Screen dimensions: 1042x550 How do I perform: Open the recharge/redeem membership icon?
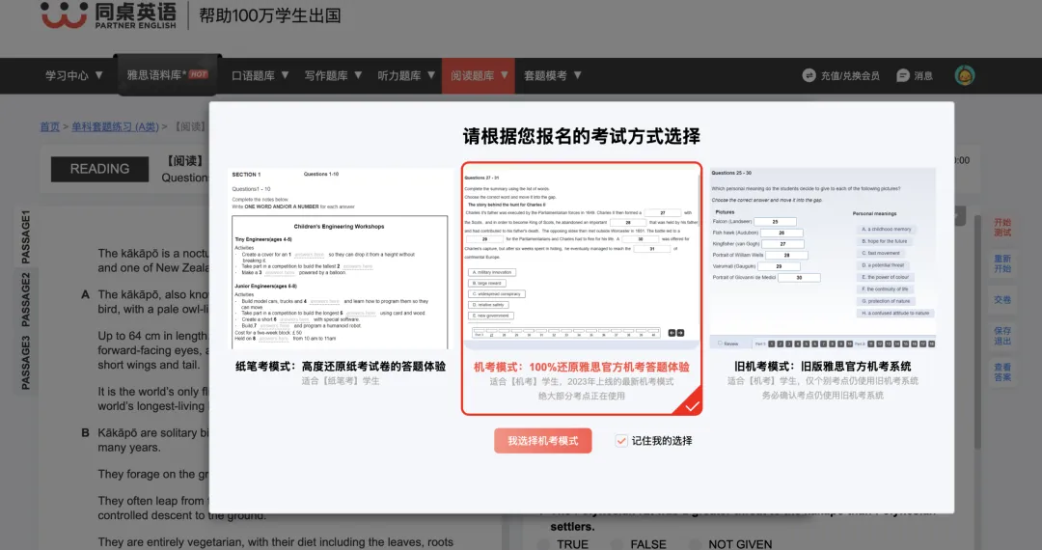point(809,75)
